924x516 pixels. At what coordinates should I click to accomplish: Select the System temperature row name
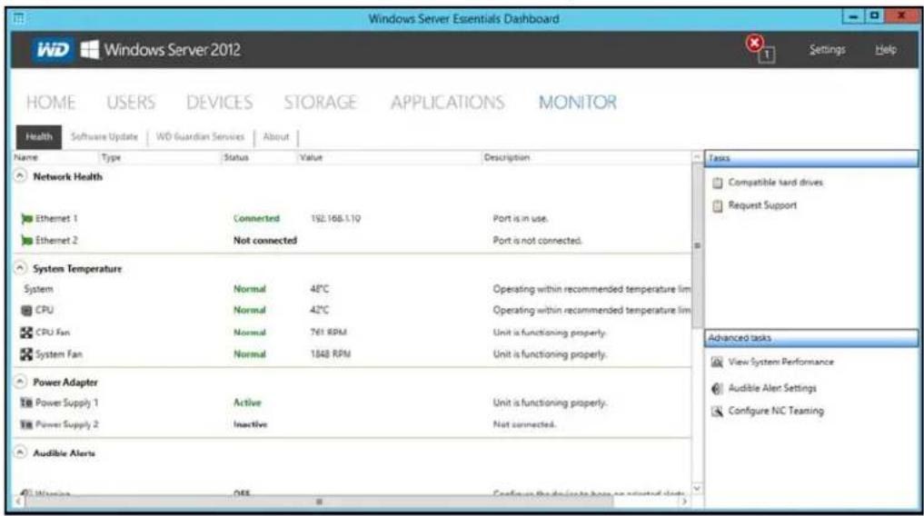point(39,289)
